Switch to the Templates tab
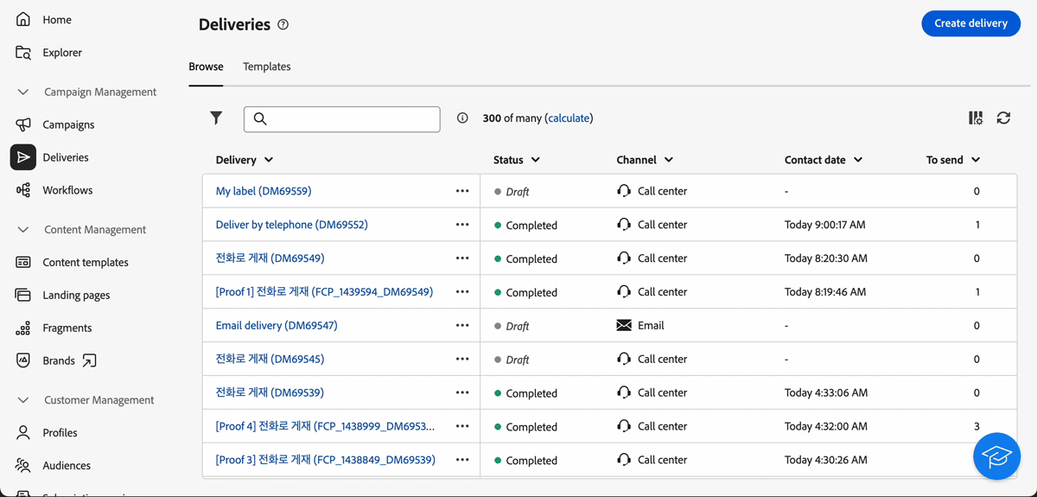The height and width of the screenshot is (497, 1037). [x=267, y=67]
